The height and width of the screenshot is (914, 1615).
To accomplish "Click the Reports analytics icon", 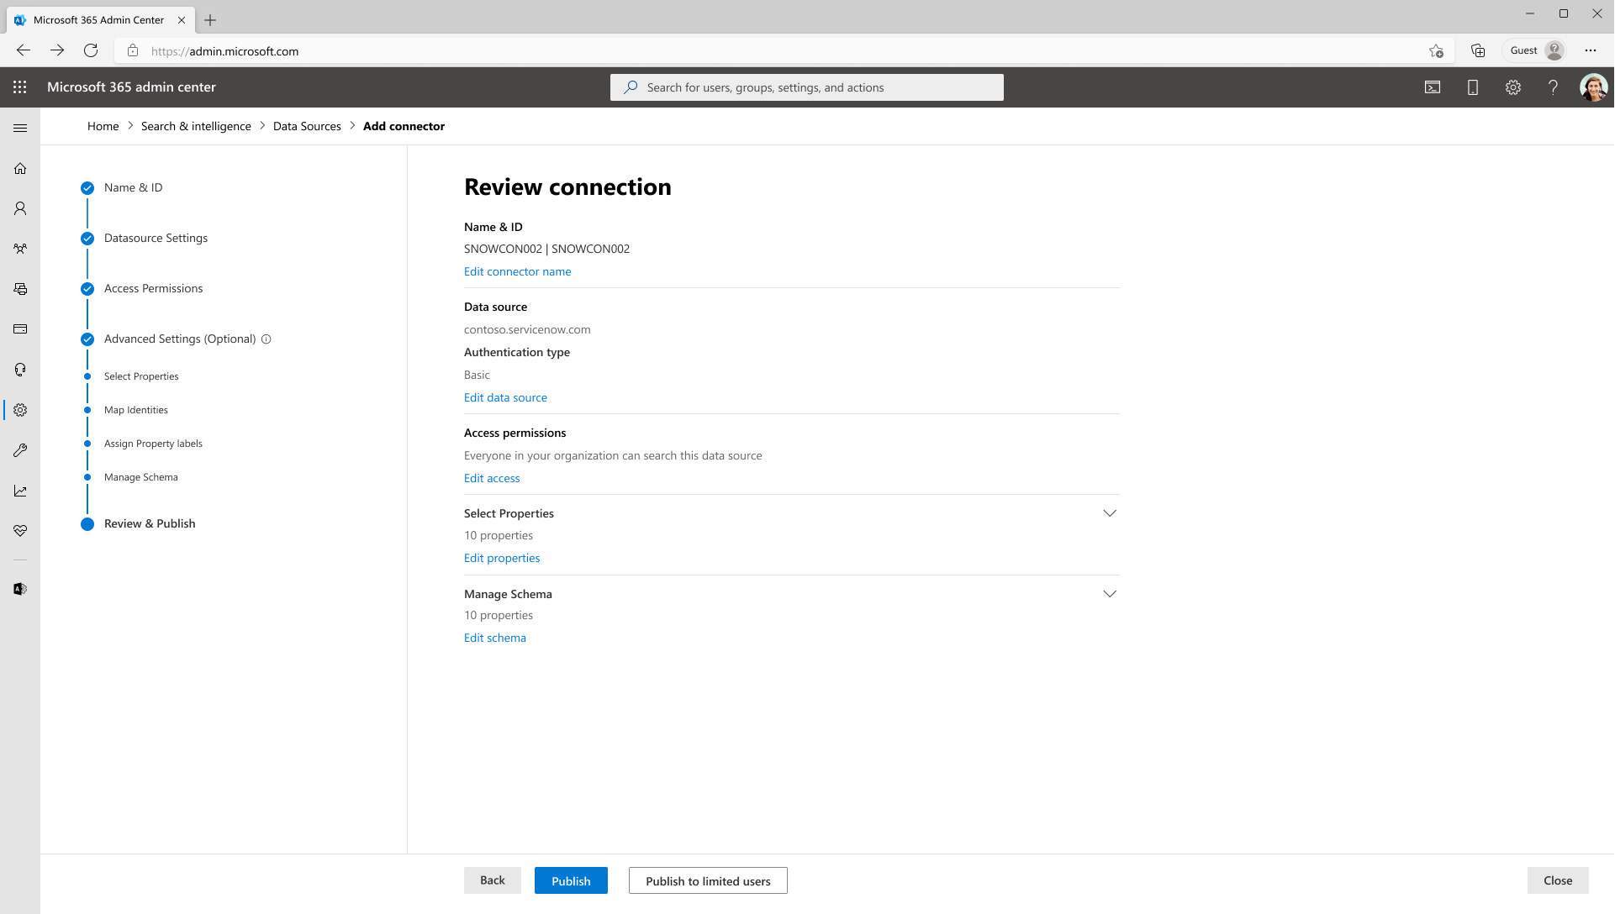I will pos(20,490).
